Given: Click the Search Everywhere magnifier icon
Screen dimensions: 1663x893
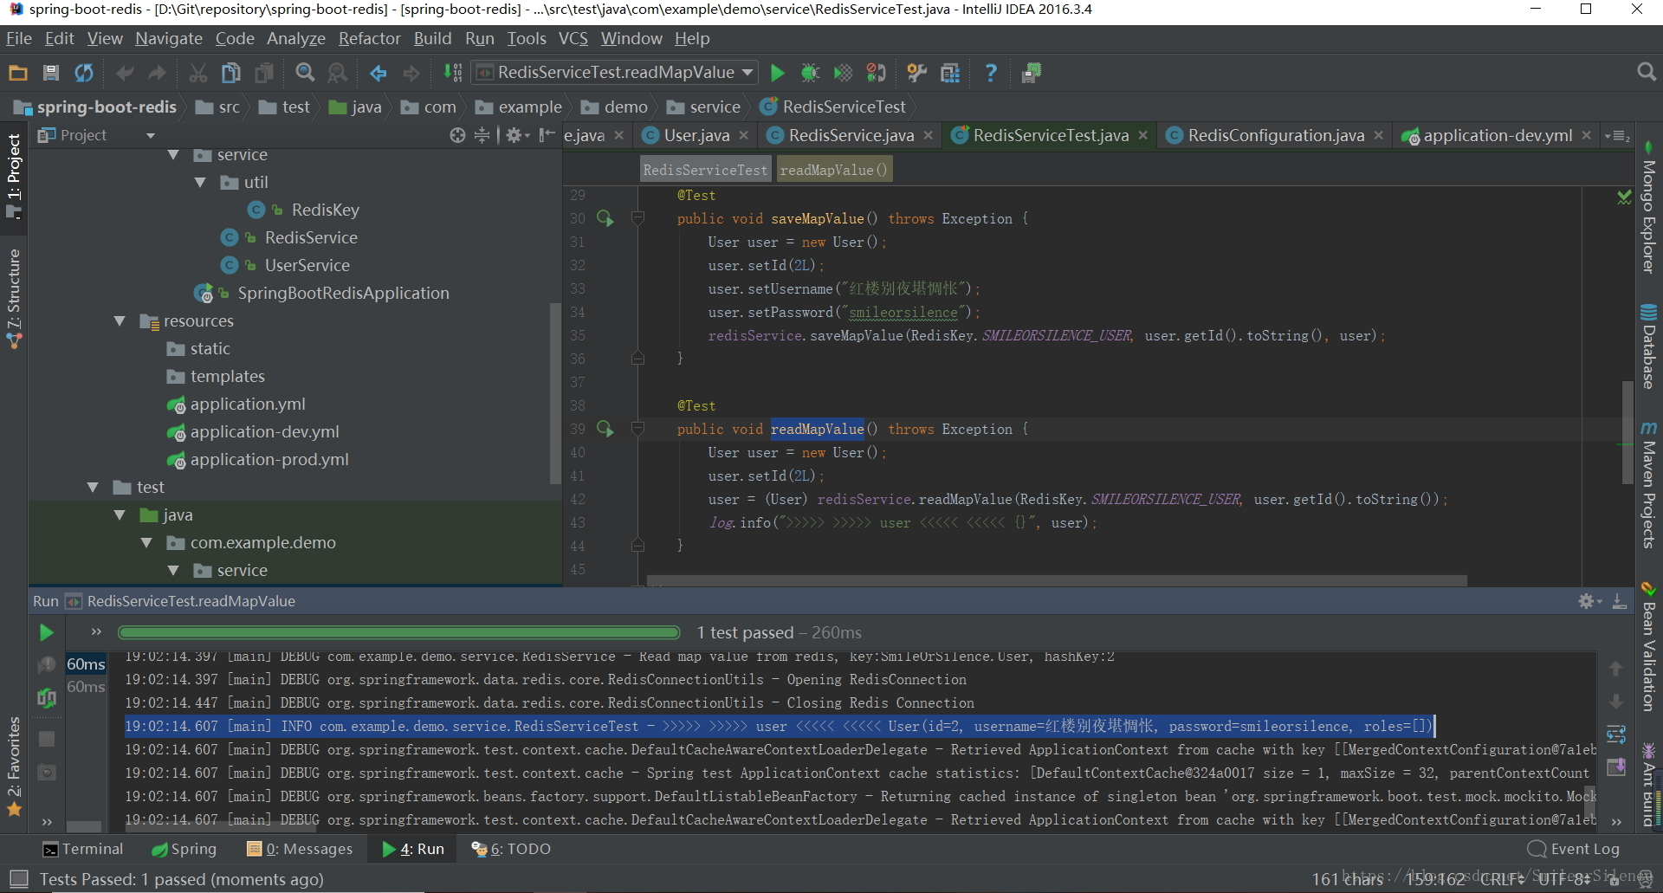Looking at the screenshot, I should click(1647, 72).
